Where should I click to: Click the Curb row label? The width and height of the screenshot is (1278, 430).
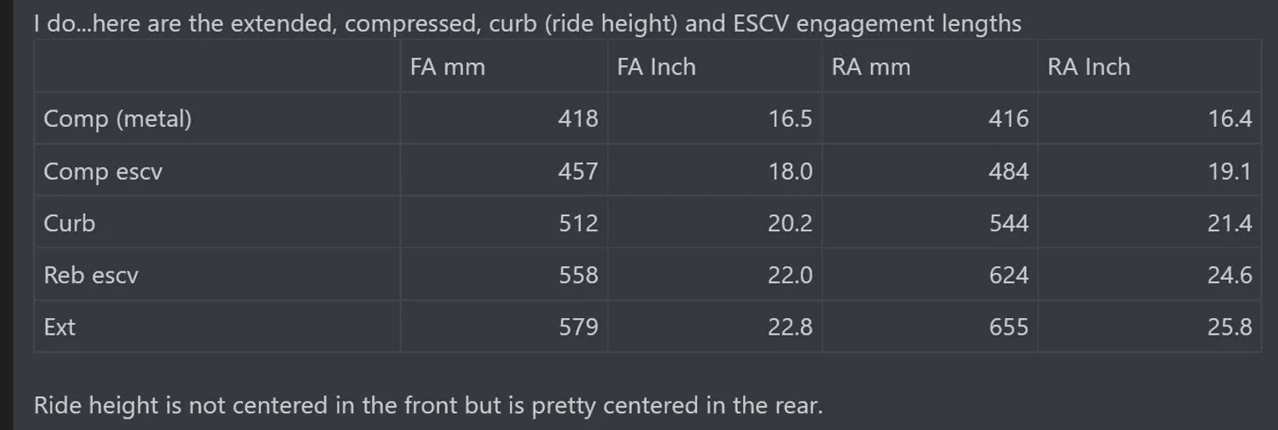[x=69, y=223]
